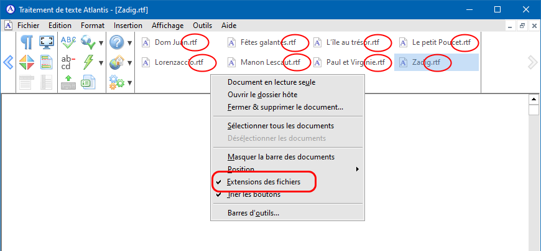
Task: Open the dropdown arrow beside the gears icon
Action: point(129,82)
